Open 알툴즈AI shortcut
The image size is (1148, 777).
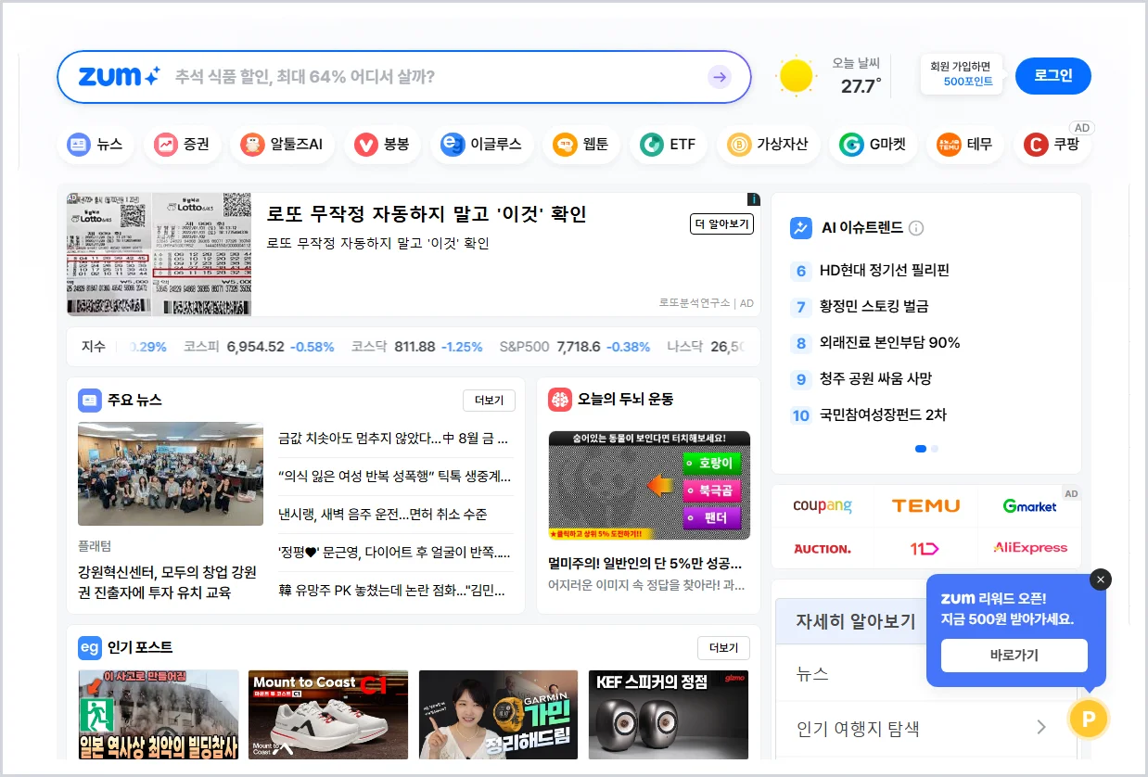coord(282,145)
